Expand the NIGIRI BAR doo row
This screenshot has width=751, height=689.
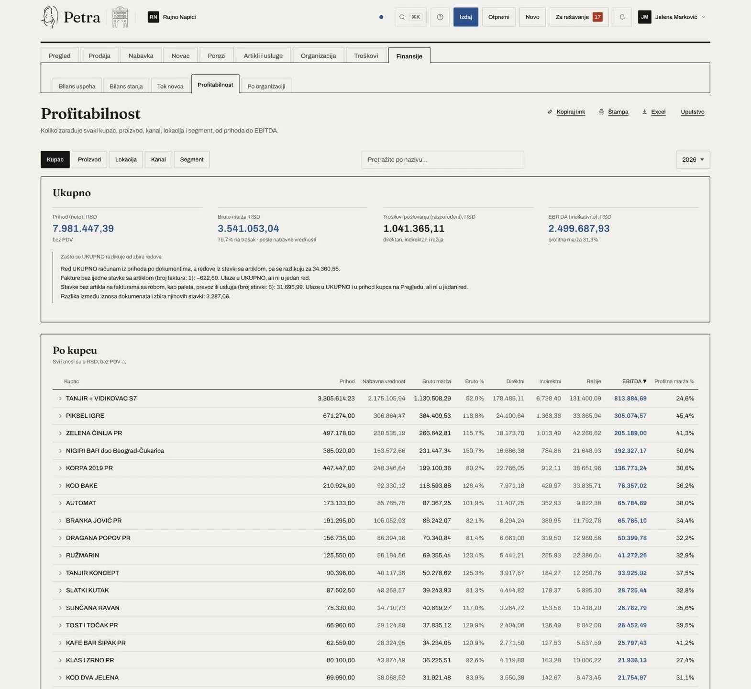[x=60, y=451]
